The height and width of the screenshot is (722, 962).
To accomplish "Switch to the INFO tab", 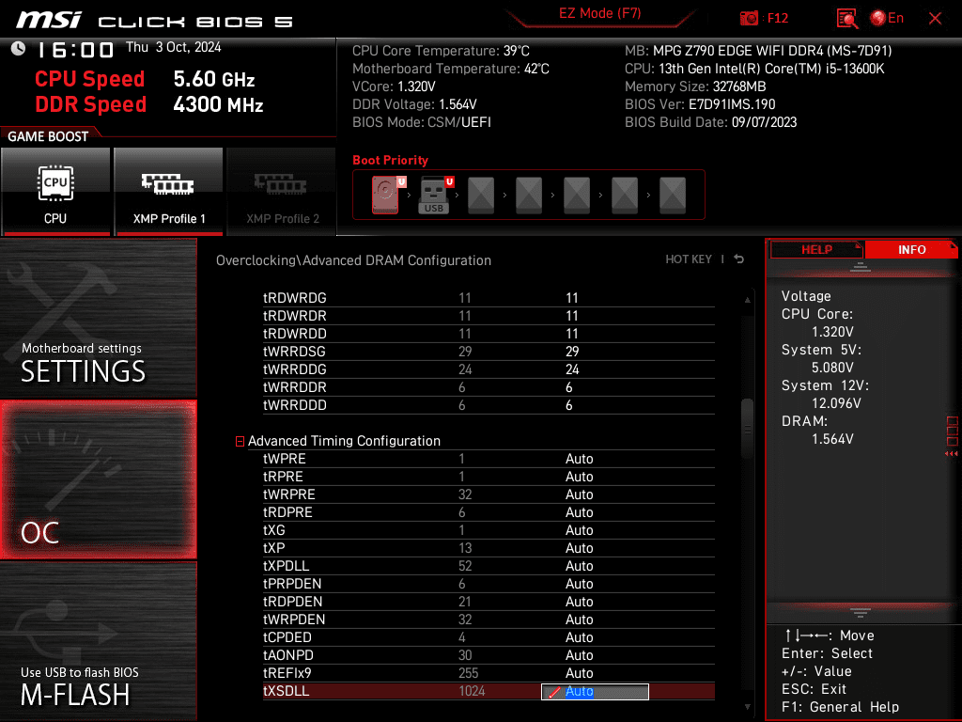I will tap(911, 250).
